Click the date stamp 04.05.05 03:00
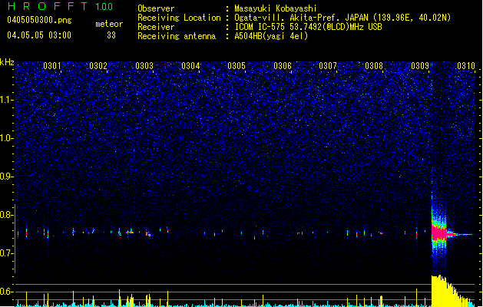Viewport: 483px width, 307px height. click(x=39, y=35)
